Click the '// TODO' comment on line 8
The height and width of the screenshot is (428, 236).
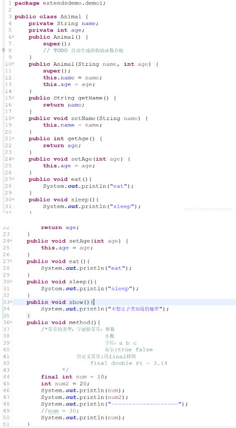pos(83,51)
